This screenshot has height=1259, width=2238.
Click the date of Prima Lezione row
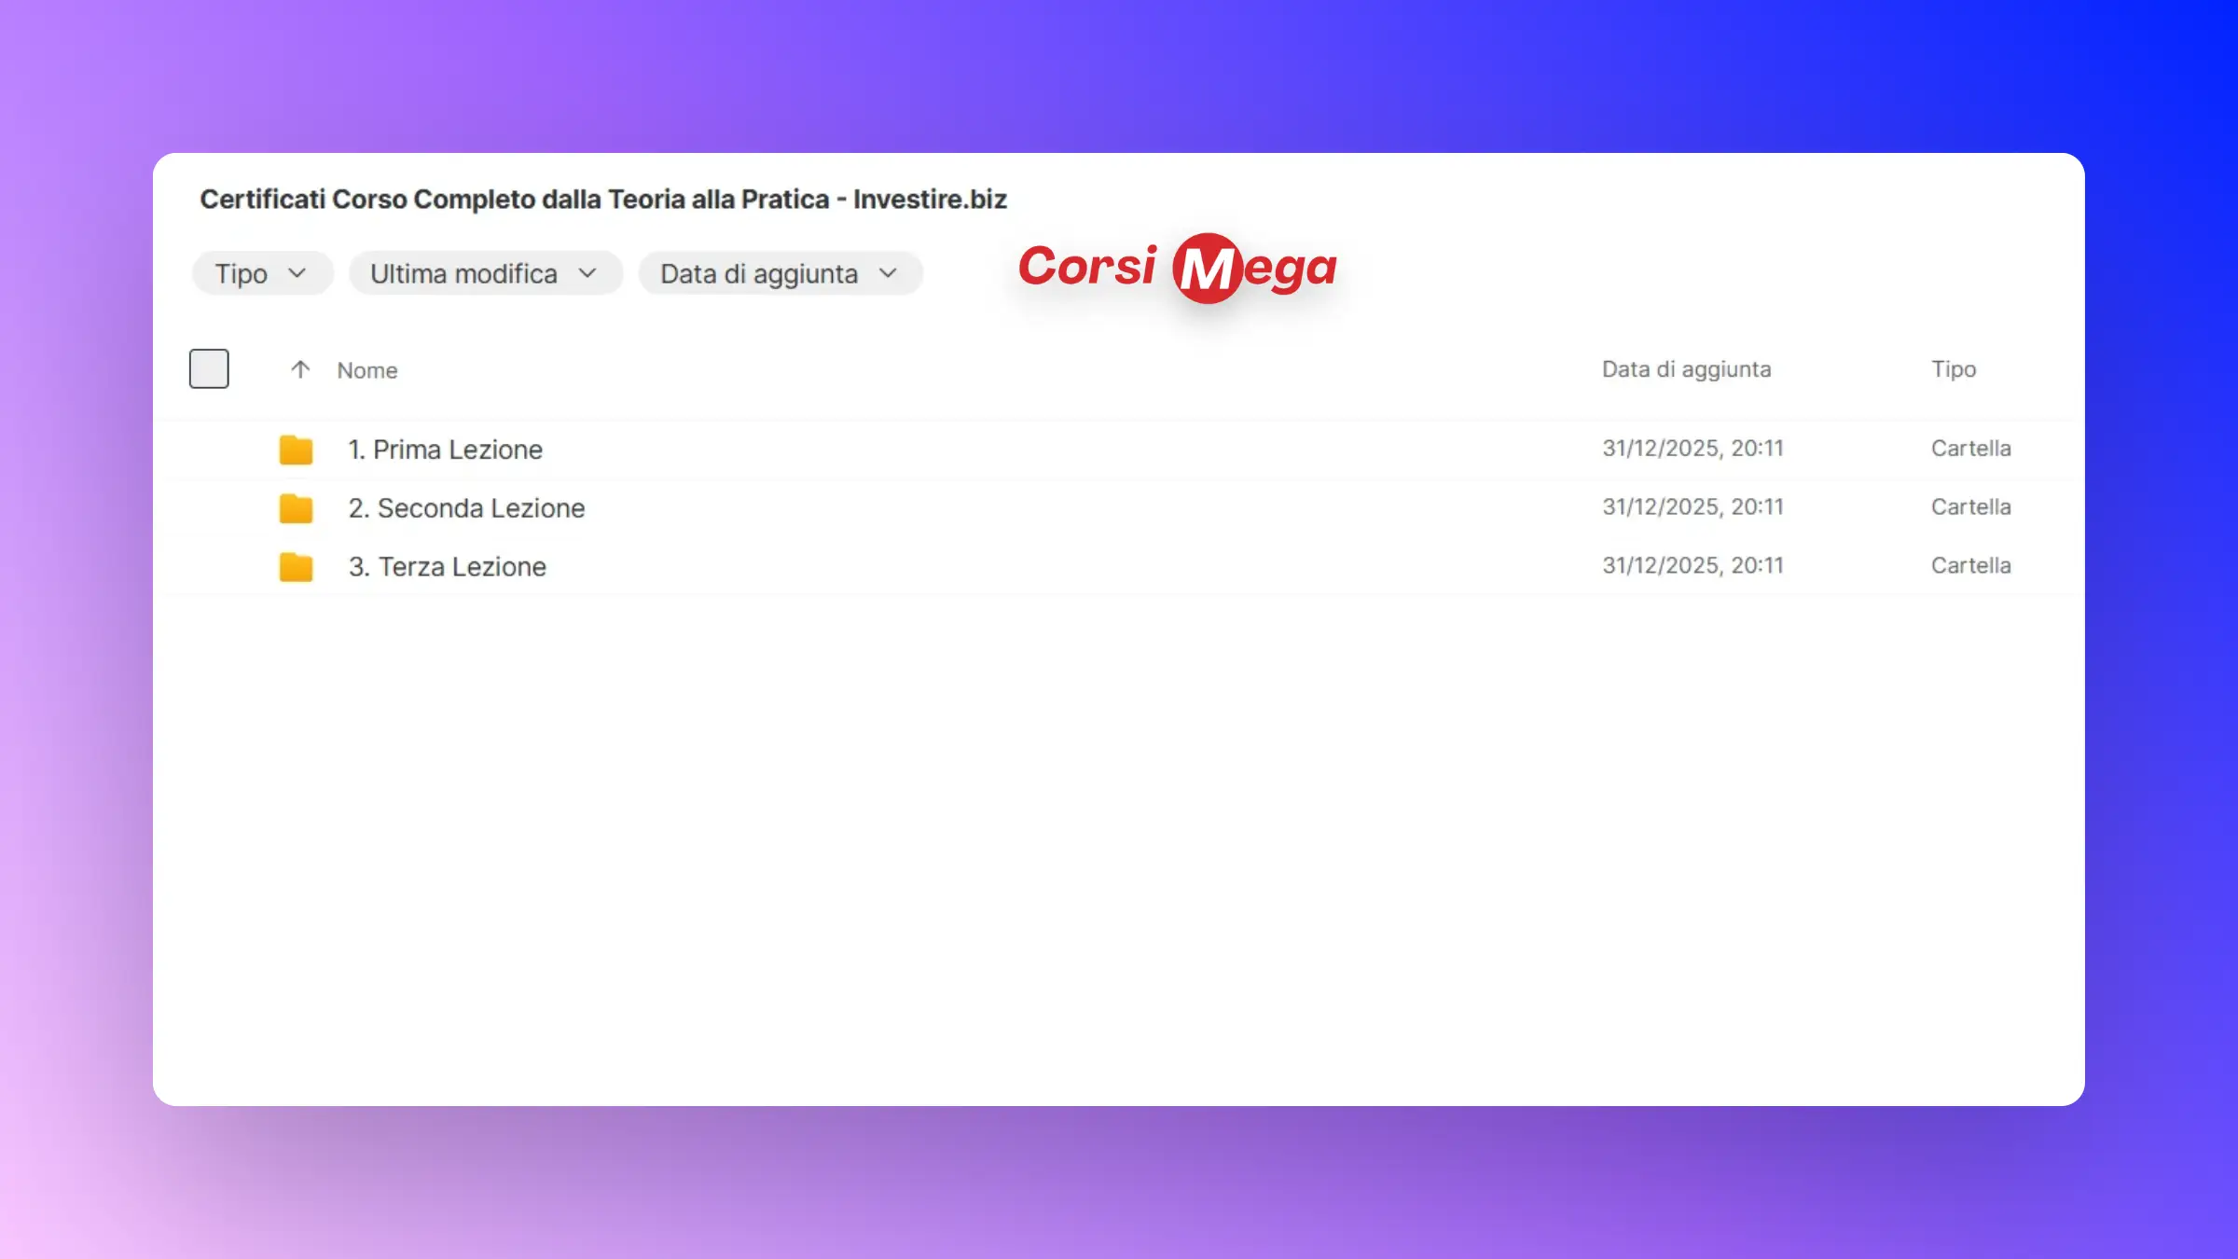point(1692,449)
